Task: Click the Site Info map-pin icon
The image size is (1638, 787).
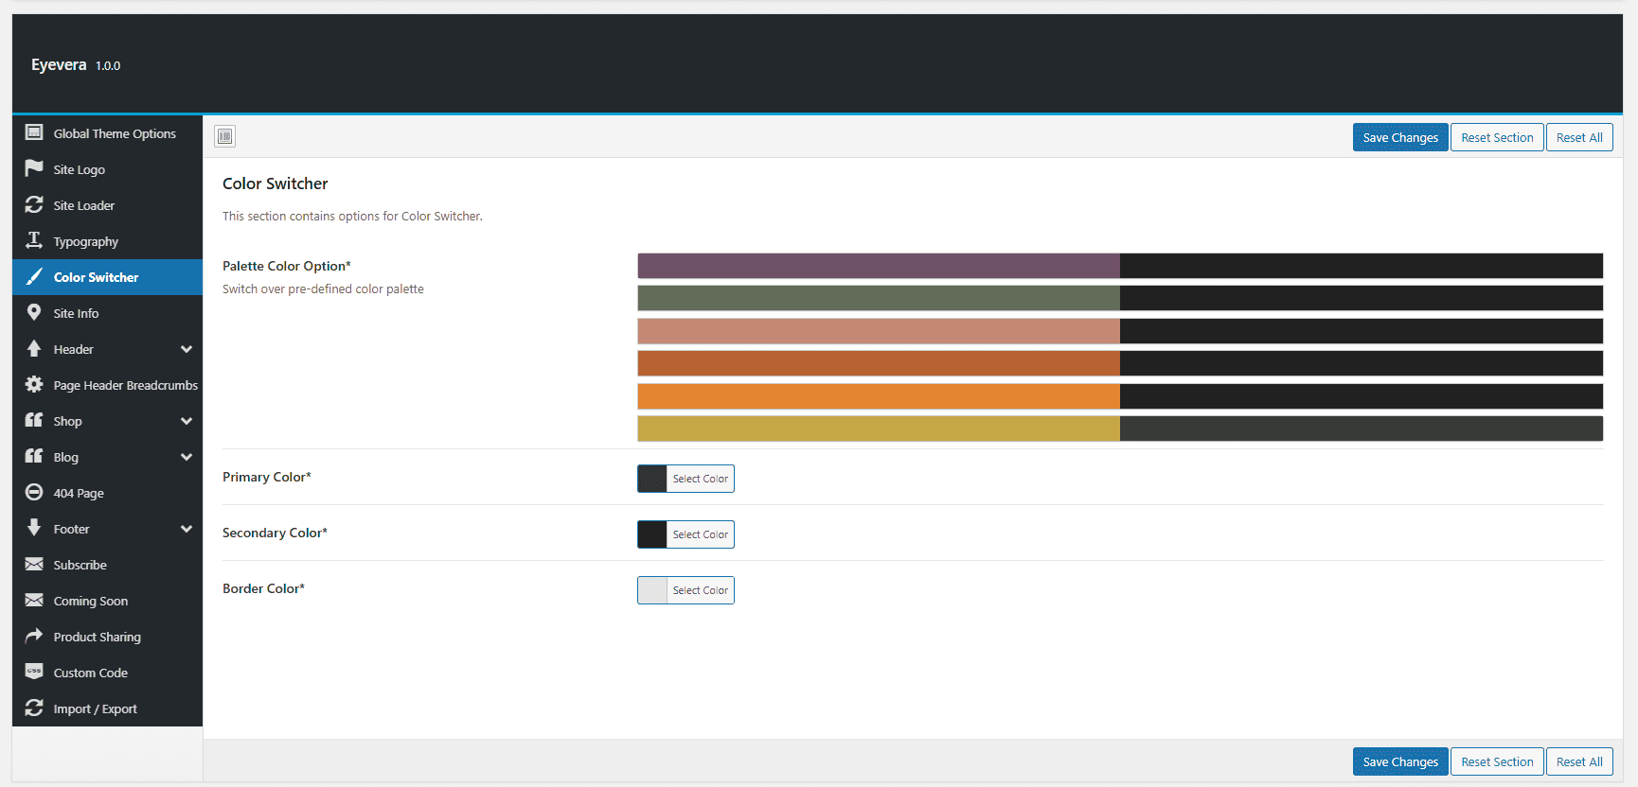Action: (x=34, y=312)
